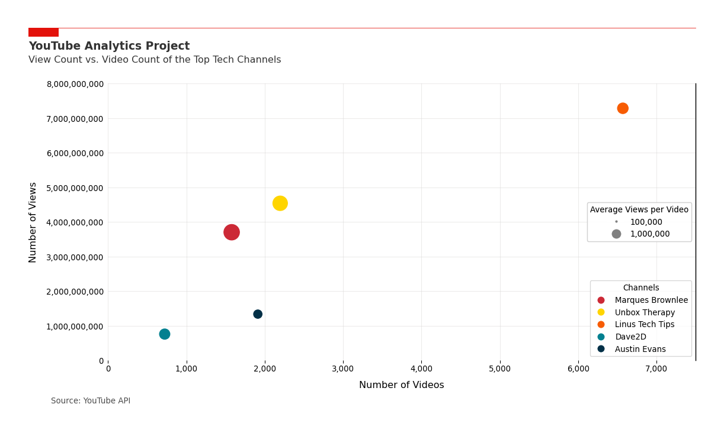Click the '4,000' x-axis tick label
Image resolution: width=724 pixels, height=433 pixels.
(421, 369)
